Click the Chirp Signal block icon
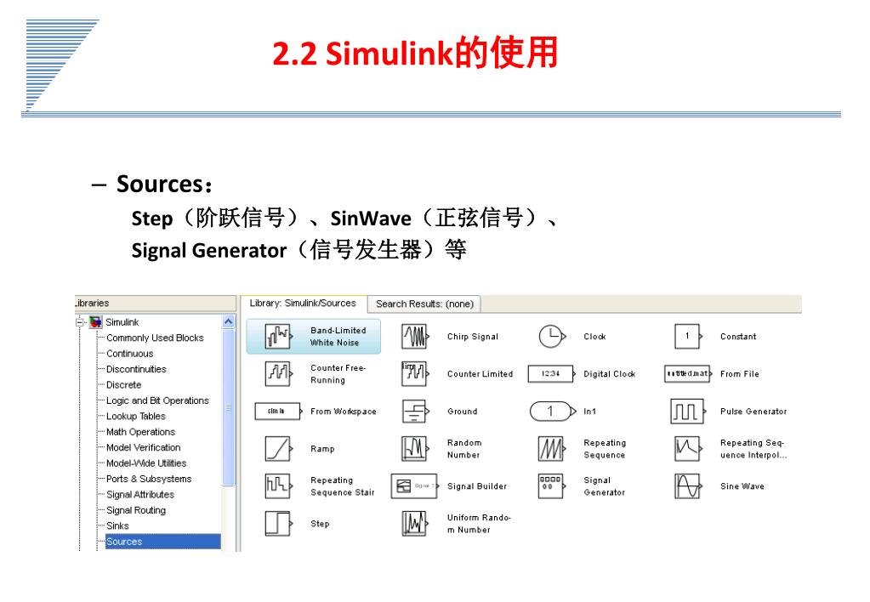Viewport: 870px width, 602px height. (415, 336)
